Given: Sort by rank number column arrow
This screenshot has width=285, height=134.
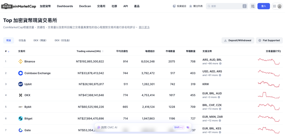Looking at the screenshot, I should point(9,51).
